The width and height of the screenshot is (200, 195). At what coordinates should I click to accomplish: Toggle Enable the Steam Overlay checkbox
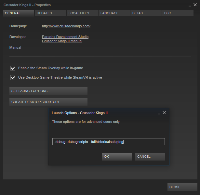[x=13, y=68]
